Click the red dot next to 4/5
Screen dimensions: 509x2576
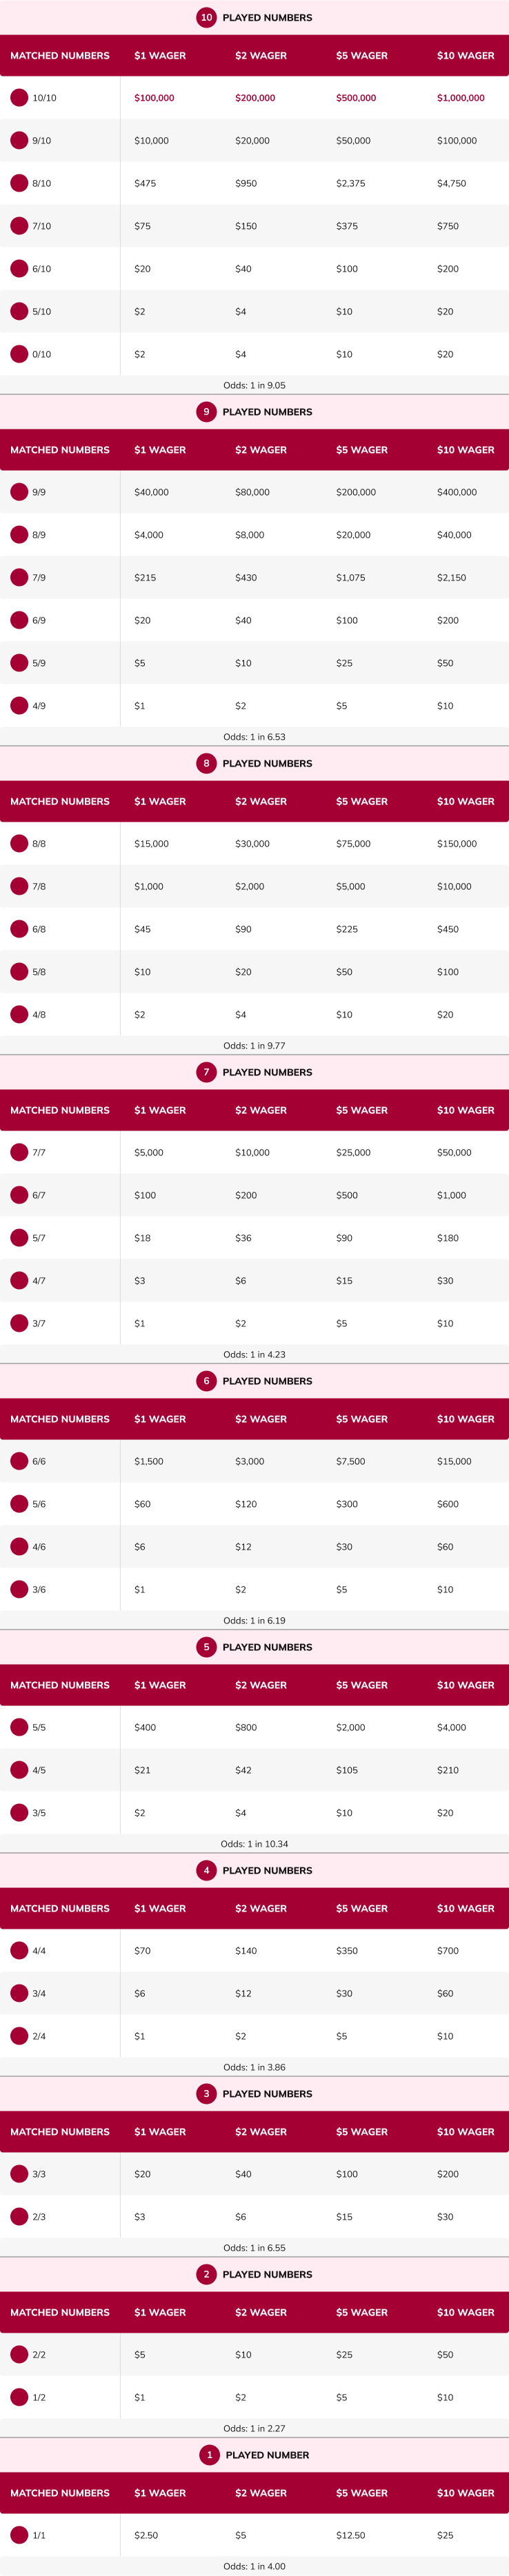click(19, 1770)
